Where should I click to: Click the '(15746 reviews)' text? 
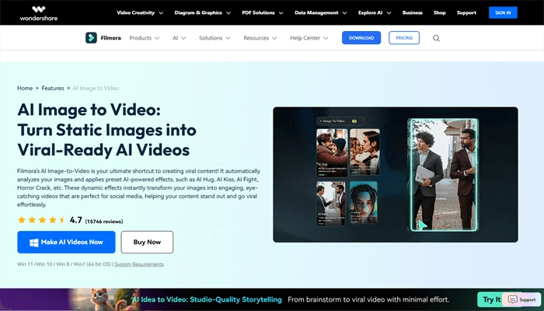tap(104, 222)
